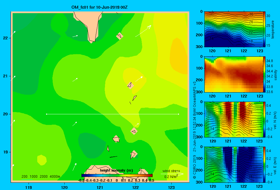Click the 'wind stress' legend label
Image resolution: width=280 pixels, height=190 pixels.
[x=171, y=171]
